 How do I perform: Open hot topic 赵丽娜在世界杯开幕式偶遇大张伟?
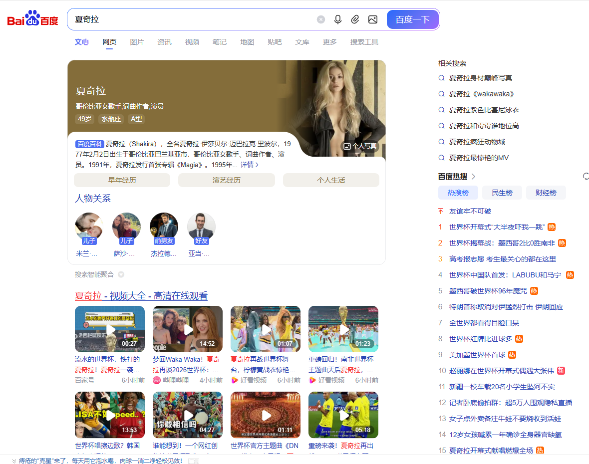click(x=502, y=371)
